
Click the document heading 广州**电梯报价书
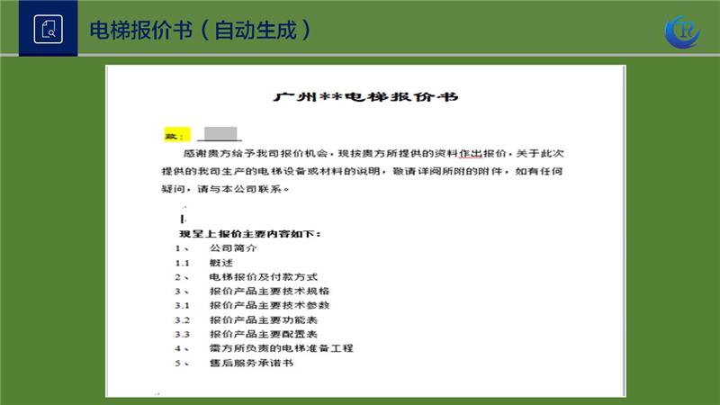click(x=365, y=97)
